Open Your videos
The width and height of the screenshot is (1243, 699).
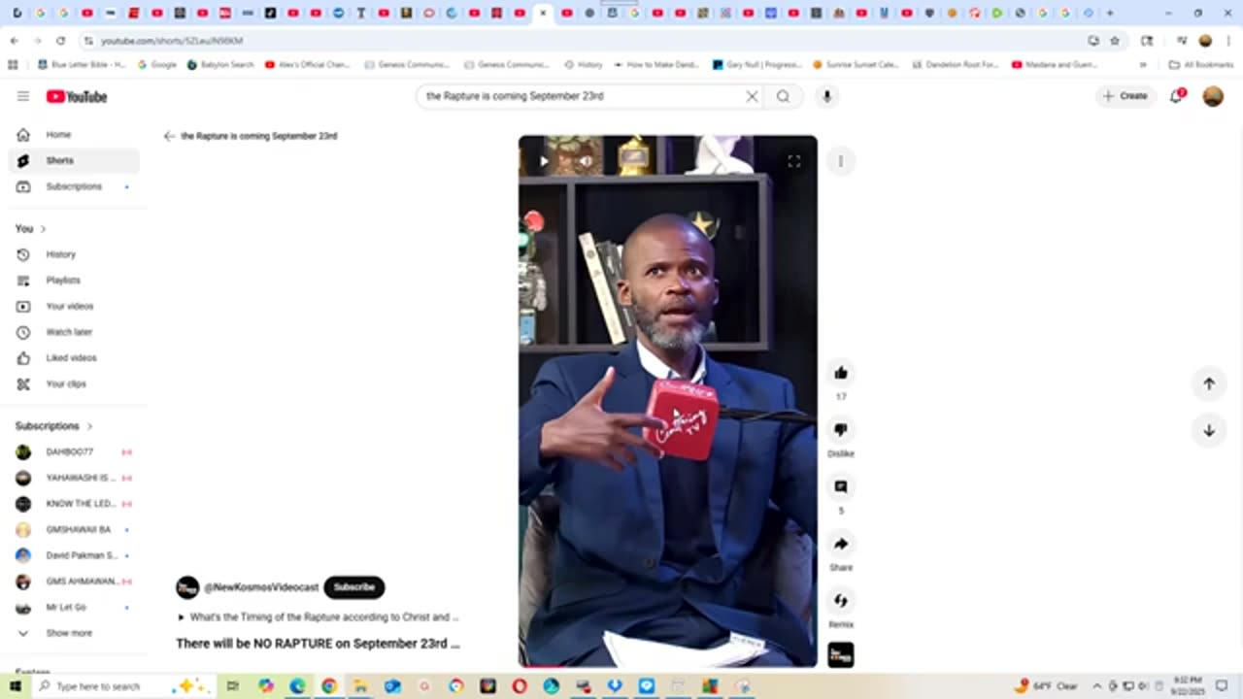tap(74, 306)
